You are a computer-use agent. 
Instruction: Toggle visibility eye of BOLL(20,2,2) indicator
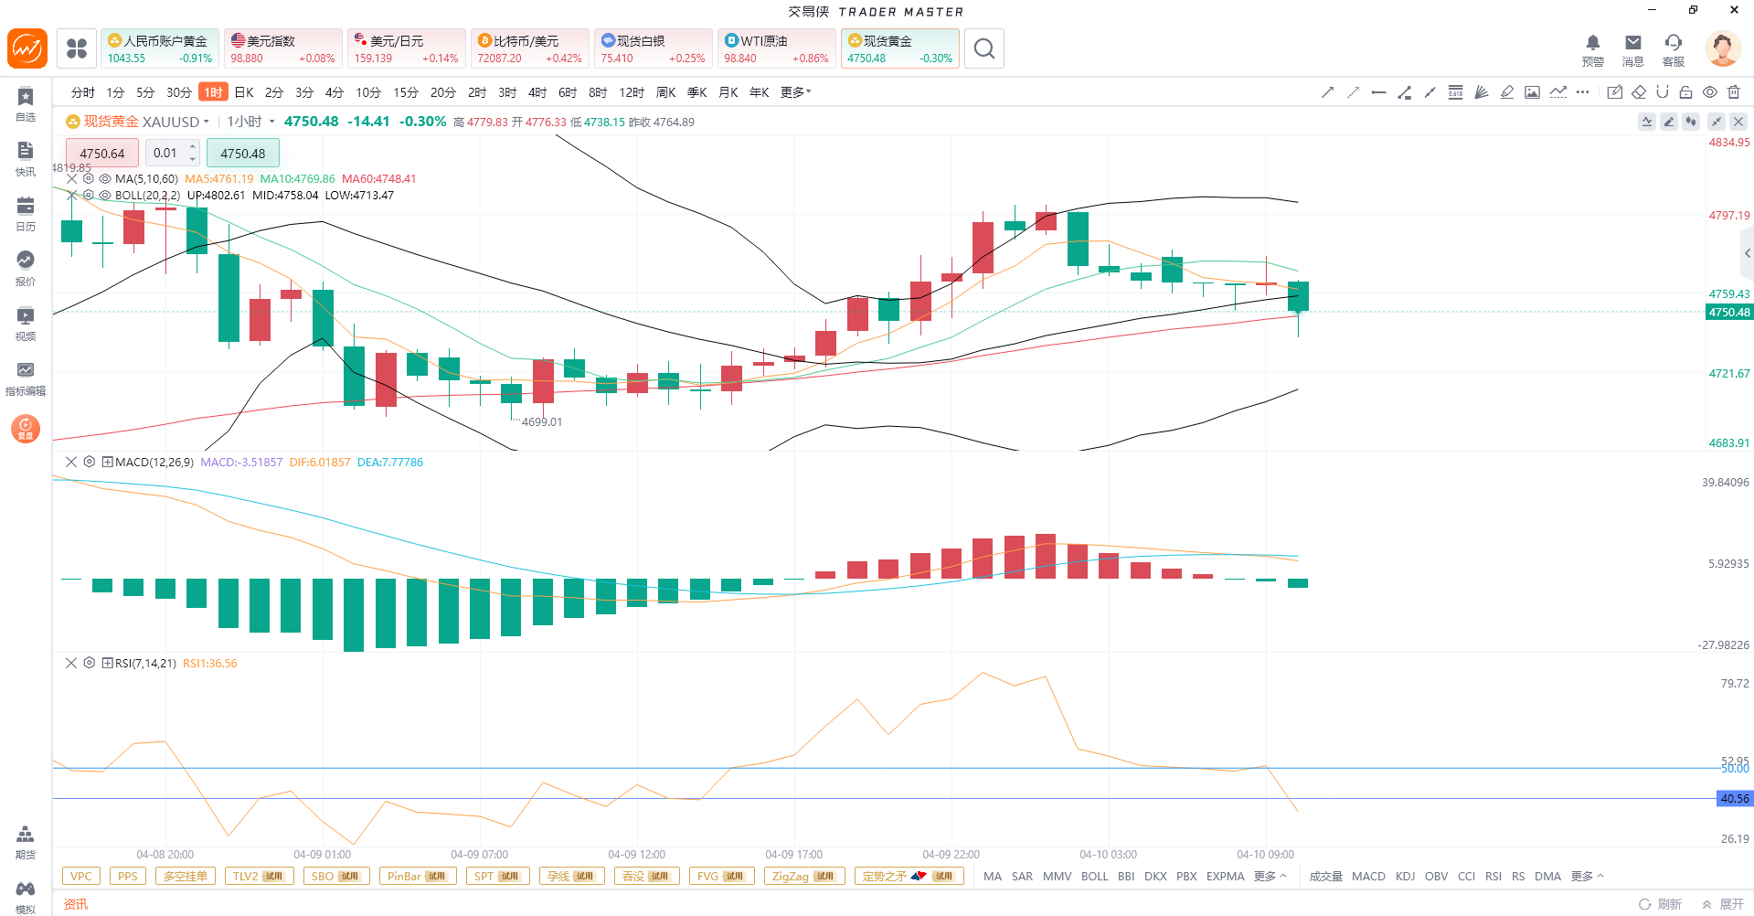tap(105, 196)
